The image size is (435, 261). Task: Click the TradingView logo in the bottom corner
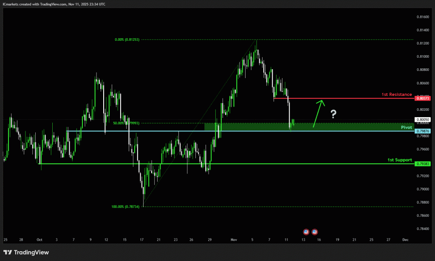point(26,253)
